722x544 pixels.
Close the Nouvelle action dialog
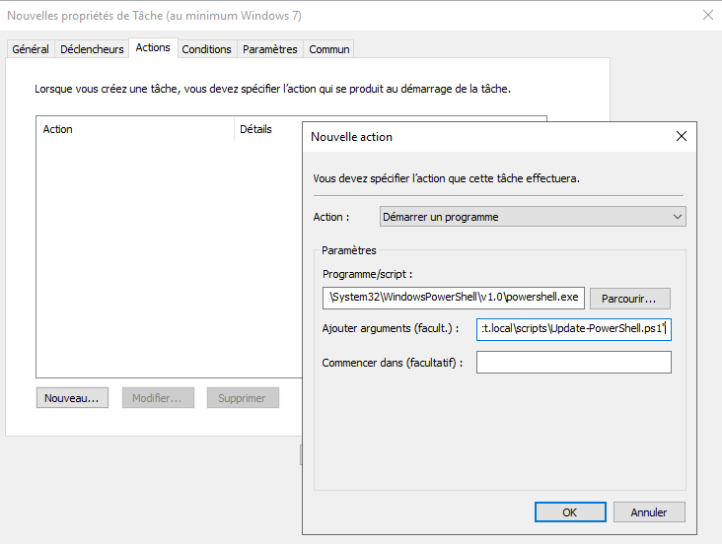pyautogui.click(x=680, y=137)
